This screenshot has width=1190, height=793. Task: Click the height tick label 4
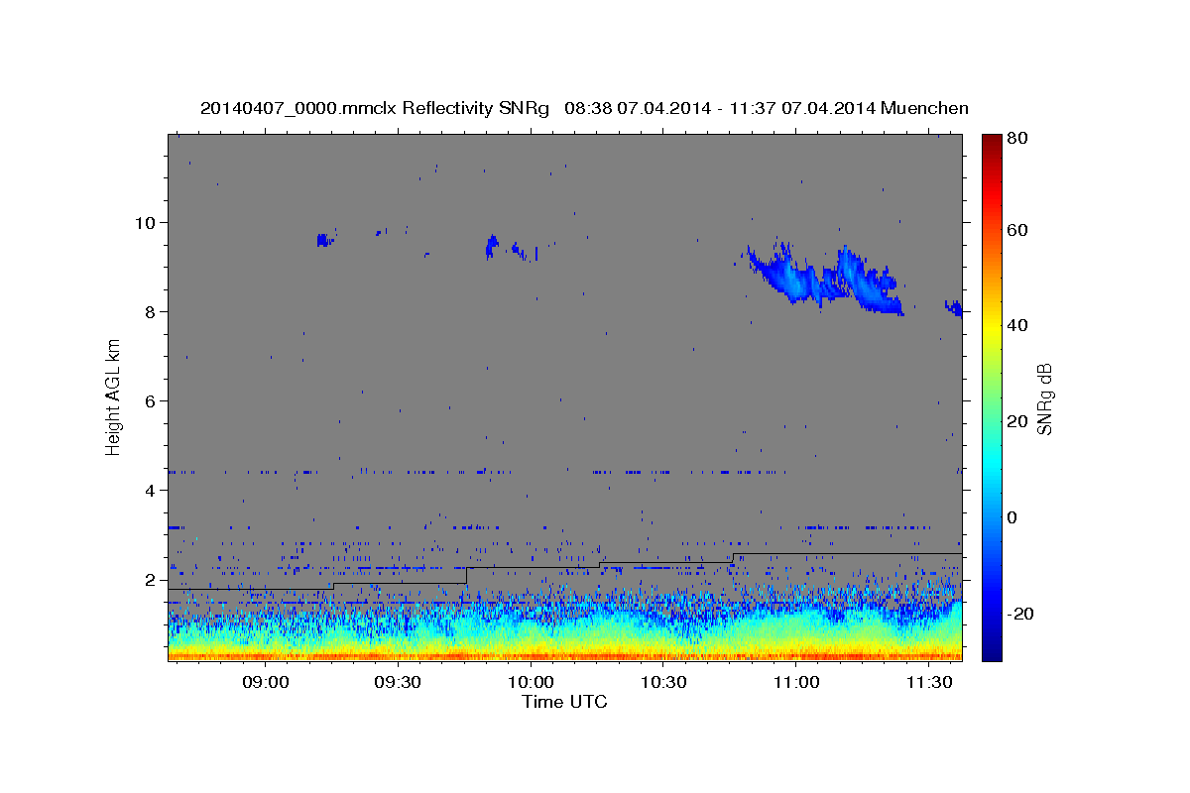[x=152, y=490]
